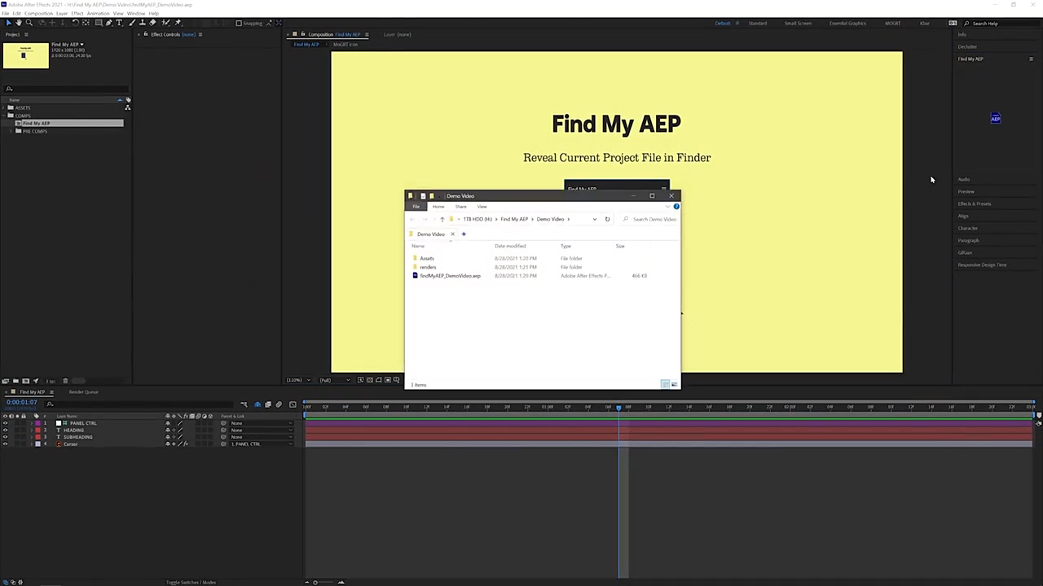Open Explorer help question icon
Screen dimensions: 1043x586
[676, 207]
